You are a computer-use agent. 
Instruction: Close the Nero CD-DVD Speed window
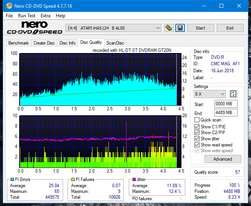(239, 6)
